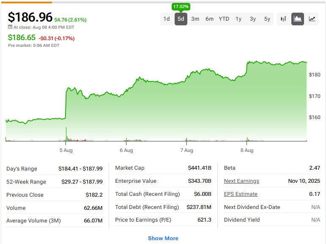
Task: Select the 1d time range
Action: tap(167, 19)
